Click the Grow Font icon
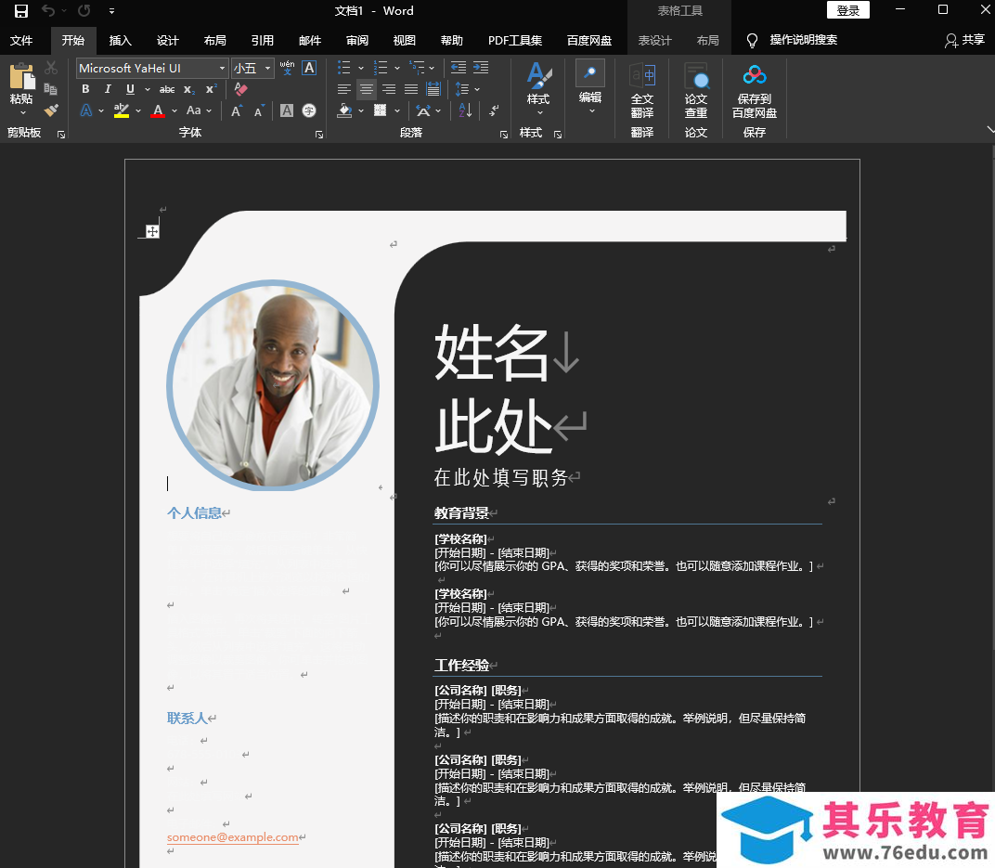995x868 pixels. pos(236,111)
